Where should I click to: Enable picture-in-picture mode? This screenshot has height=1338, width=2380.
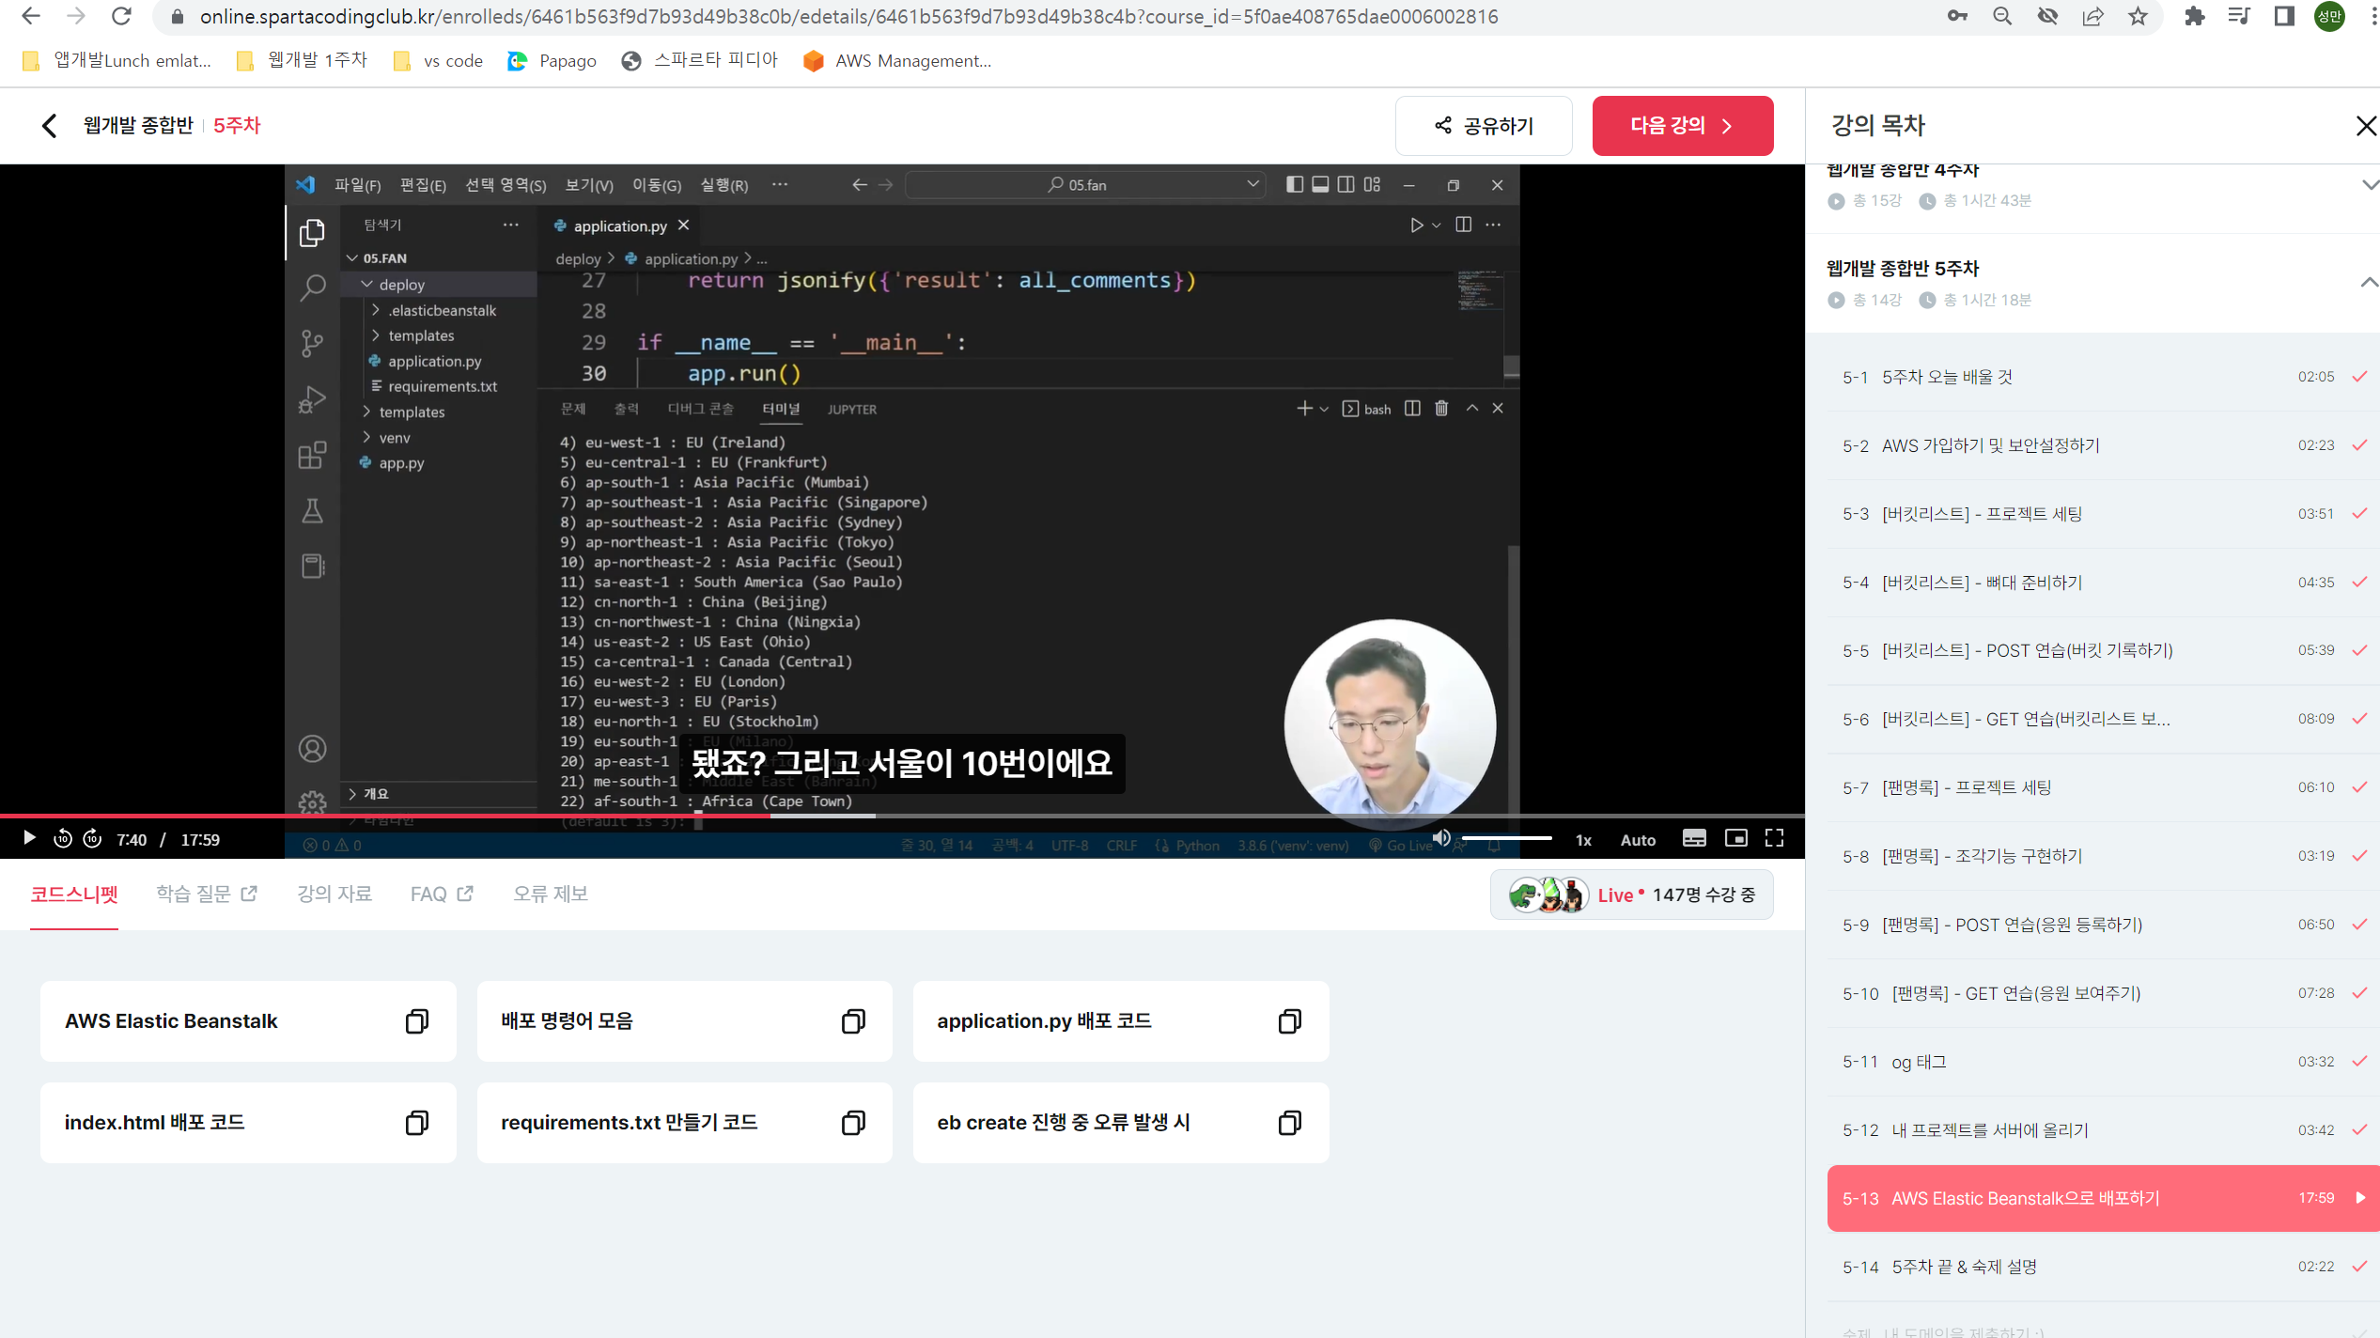pos(1735,838)
